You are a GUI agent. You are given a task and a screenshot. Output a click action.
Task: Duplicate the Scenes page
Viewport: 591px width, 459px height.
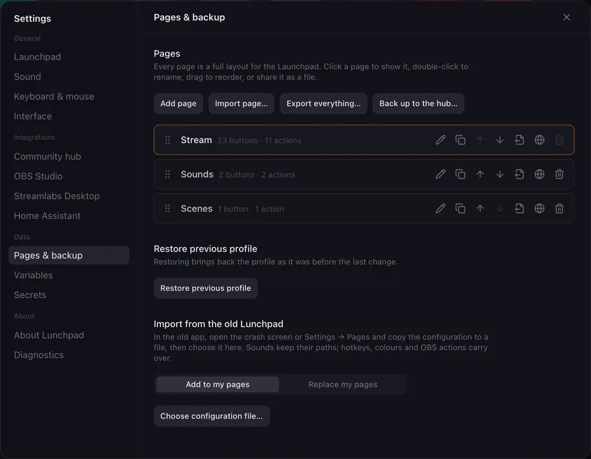coord(460,208)
